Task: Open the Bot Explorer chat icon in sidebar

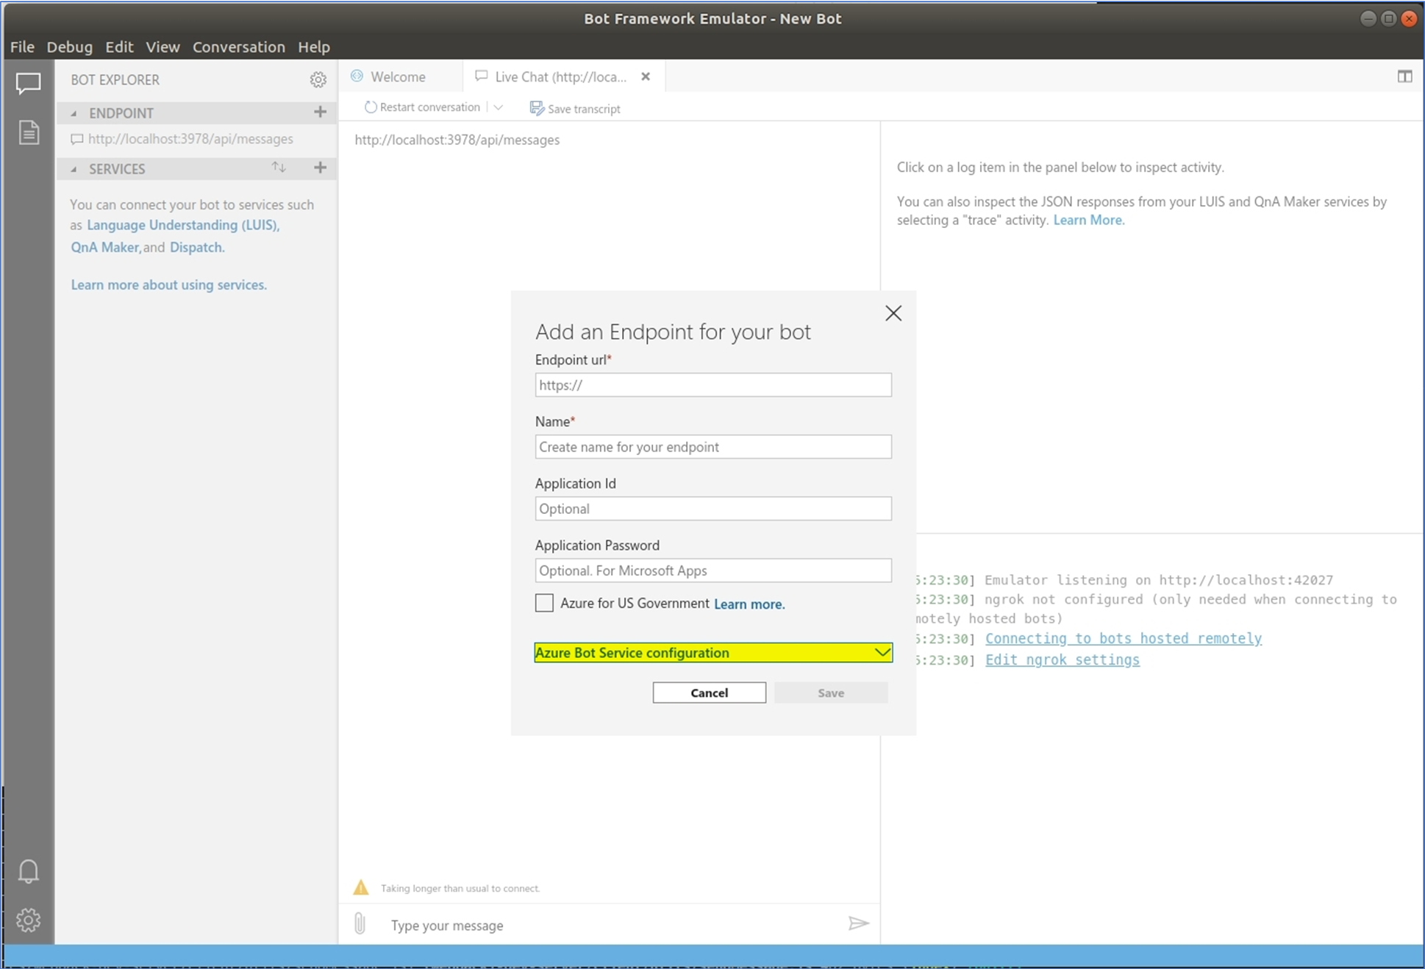Action: click(28, 83)
